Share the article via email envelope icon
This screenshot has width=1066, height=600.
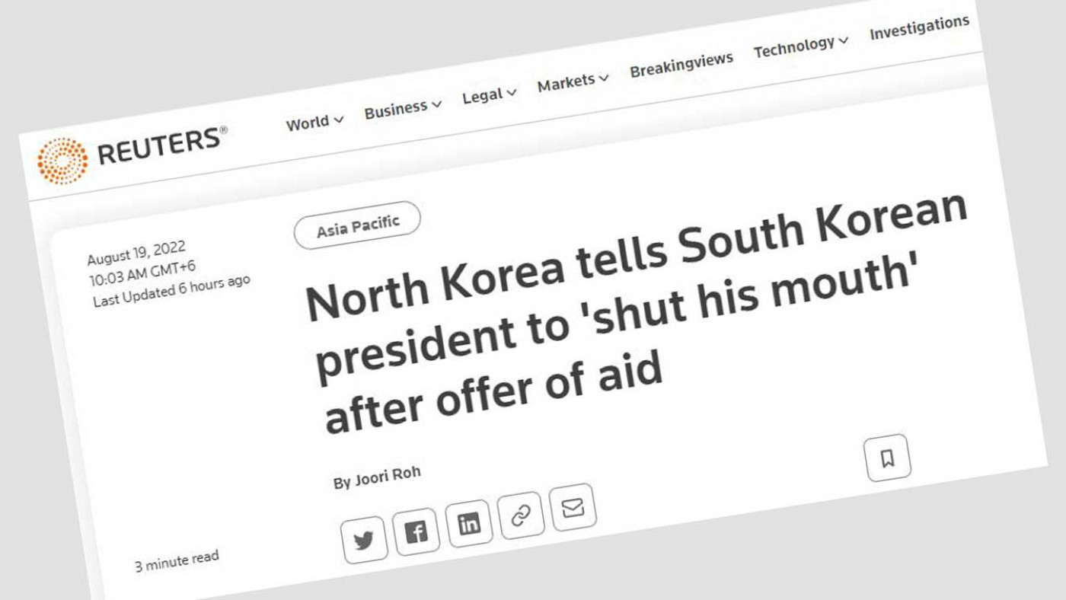tap(573, 507)
